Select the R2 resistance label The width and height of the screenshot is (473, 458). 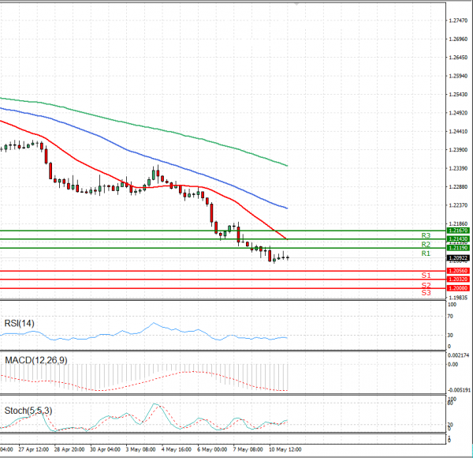click(426, 244)
